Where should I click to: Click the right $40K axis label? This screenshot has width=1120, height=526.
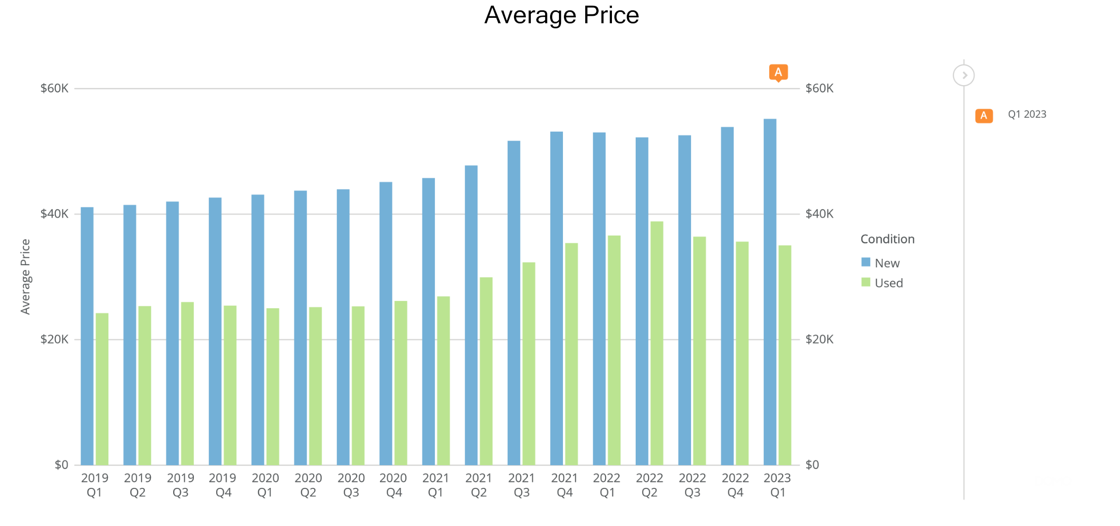tap(819, 214)
